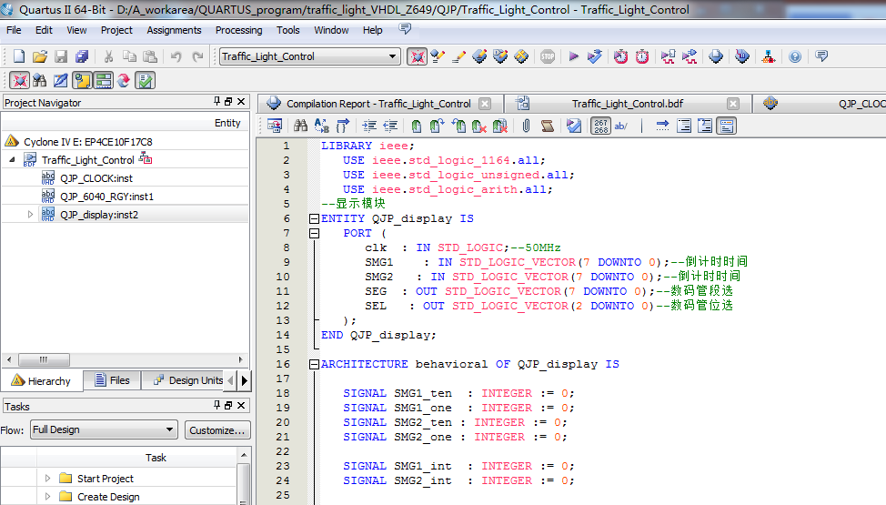Screen dimensions: 886x505
Task: Clear all bookmarks in the editor
Action: (500, 126)
